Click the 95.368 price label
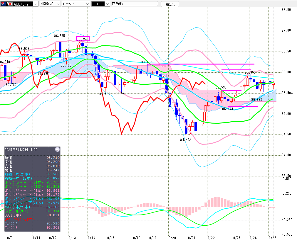The image size is (297, 240). (x=256, y=100)
